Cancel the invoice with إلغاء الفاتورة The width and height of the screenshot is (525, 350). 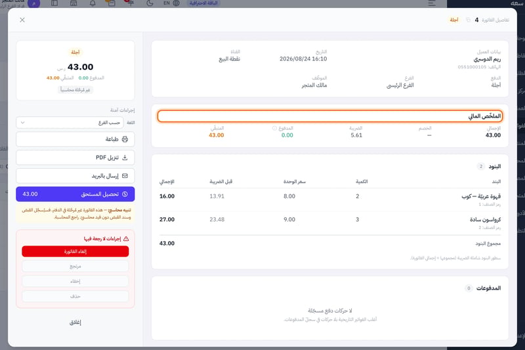coord(75,252)
